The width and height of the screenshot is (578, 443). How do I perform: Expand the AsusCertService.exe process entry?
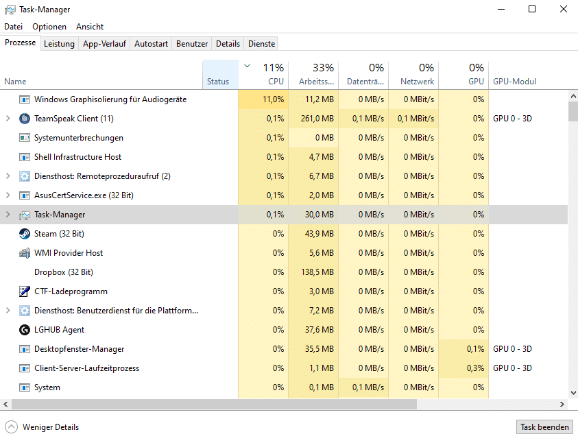(x=8, y=195)
